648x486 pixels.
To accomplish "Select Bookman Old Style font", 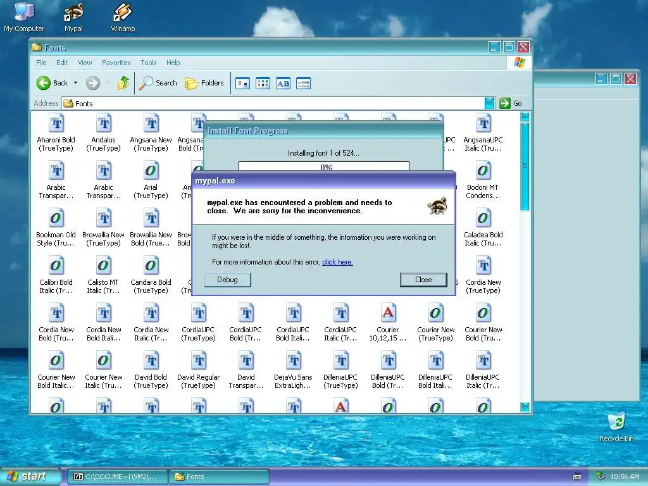I will pyautogui.click(x=56, y=228).
